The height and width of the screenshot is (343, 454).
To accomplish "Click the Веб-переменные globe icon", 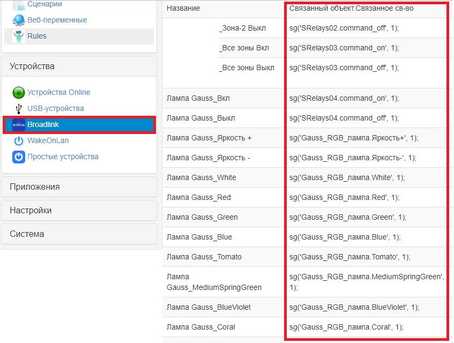I will click(x=19, y=20).
